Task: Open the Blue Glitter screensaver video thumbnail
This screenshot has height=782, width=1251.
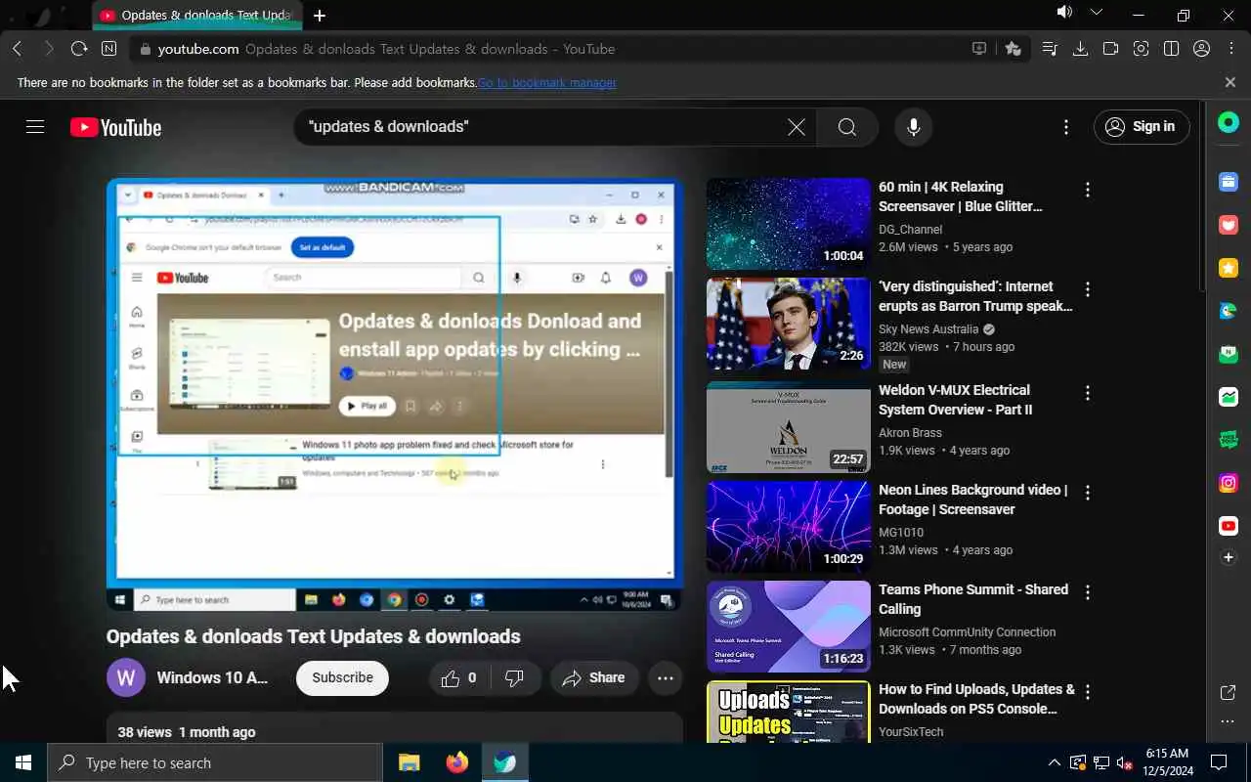Action: pos(789,224)
